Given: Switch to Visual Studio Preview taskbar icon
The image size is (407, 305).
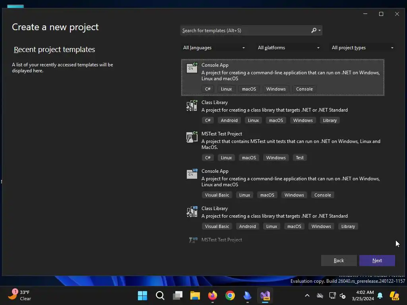Looking at the screenshot, I should pyautogui.click(x=265, y=295).
